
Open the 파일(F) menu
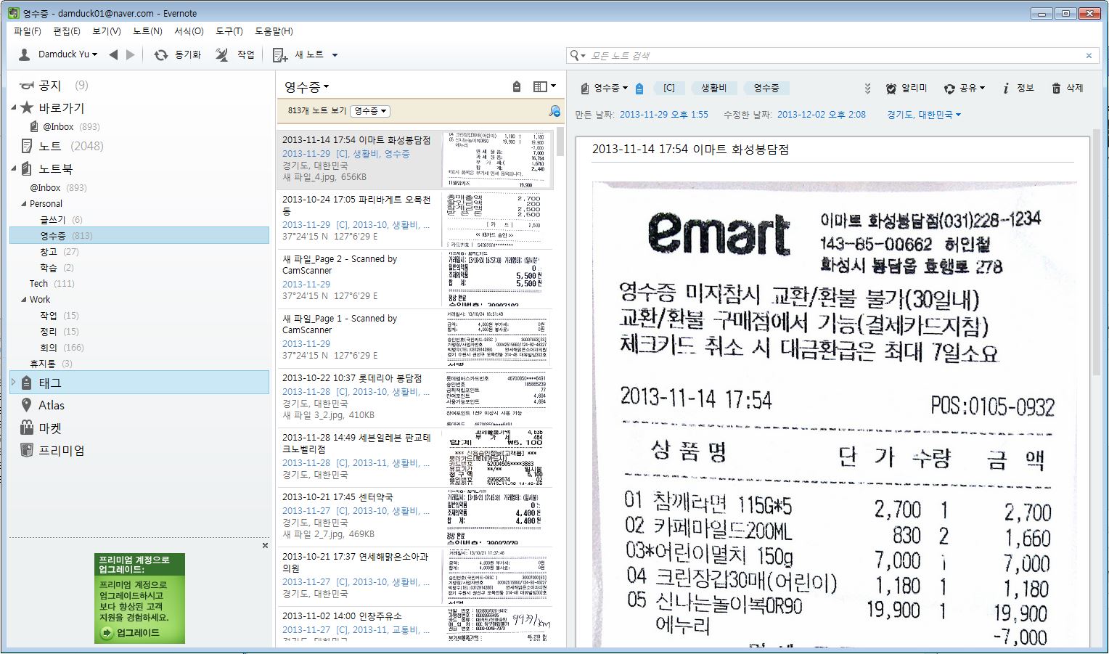(28, 31)
